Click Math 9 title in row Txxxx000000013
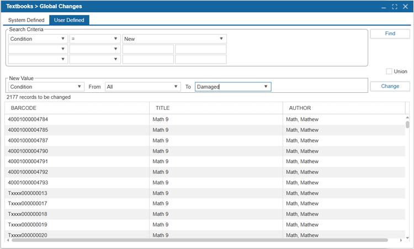Screen dimensions: 414x249 (x=161, y=193)
